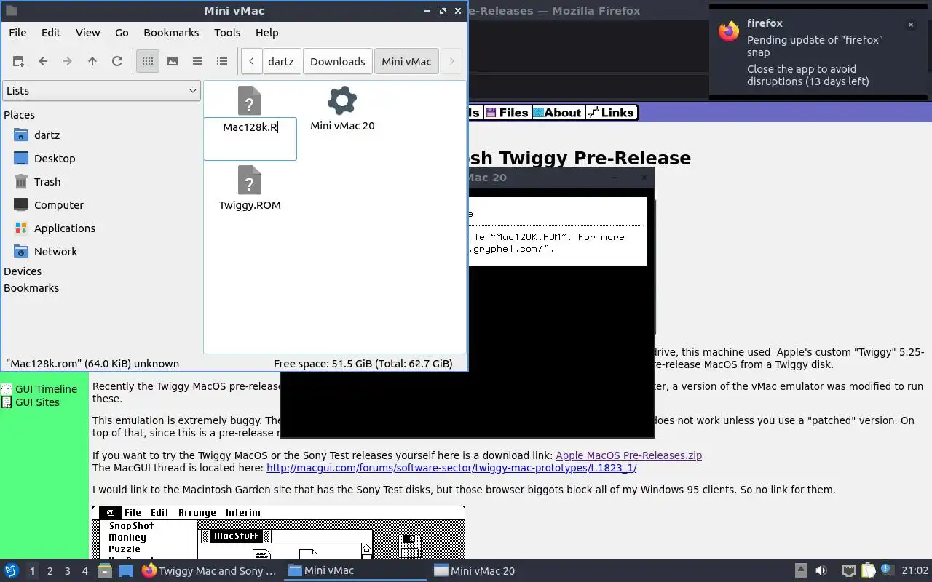Expand the Devices section

(x=23, y=271)
